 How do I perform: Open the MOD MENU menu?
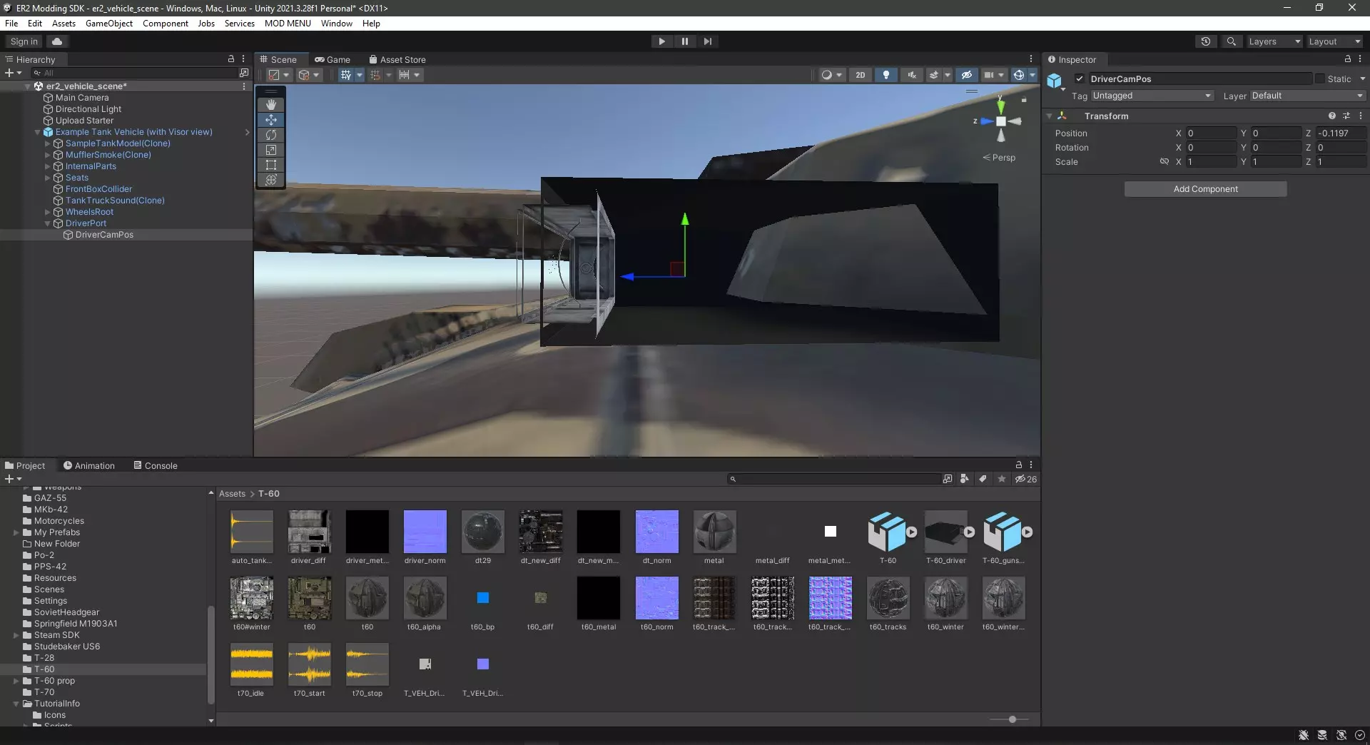point(288,24)
